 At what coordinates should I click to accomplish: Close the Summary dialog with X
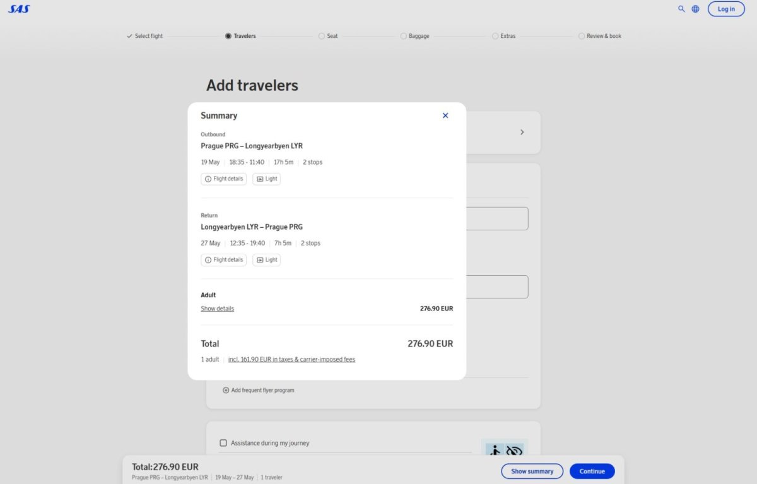point(445,115)
